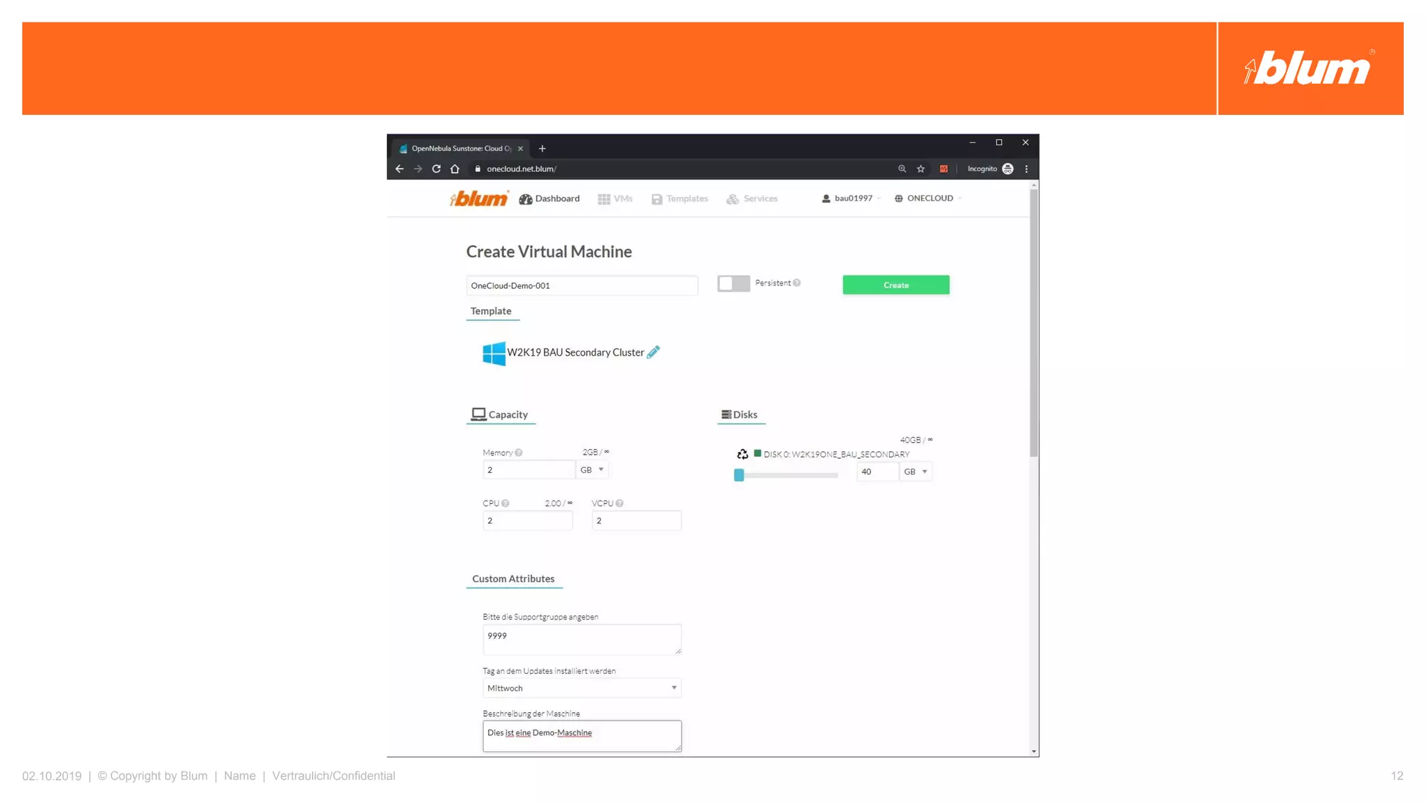Click the browser home icon
The width and height of the screenshot is (1426, 802).
click(455, 168)
